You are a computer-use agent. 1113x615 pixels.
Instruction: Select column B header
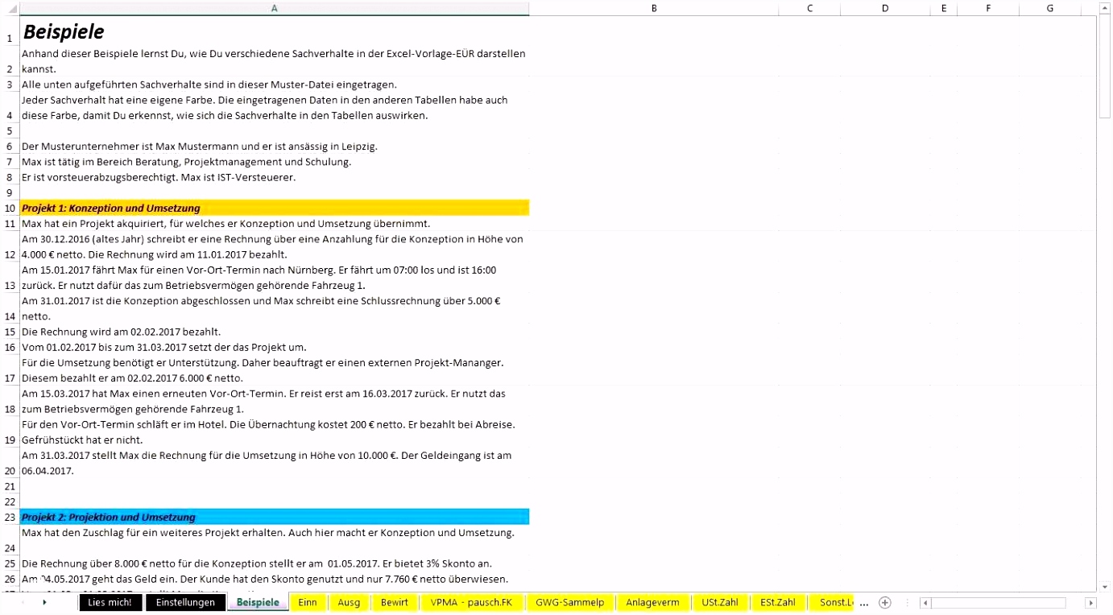click(x=654, y=8)
